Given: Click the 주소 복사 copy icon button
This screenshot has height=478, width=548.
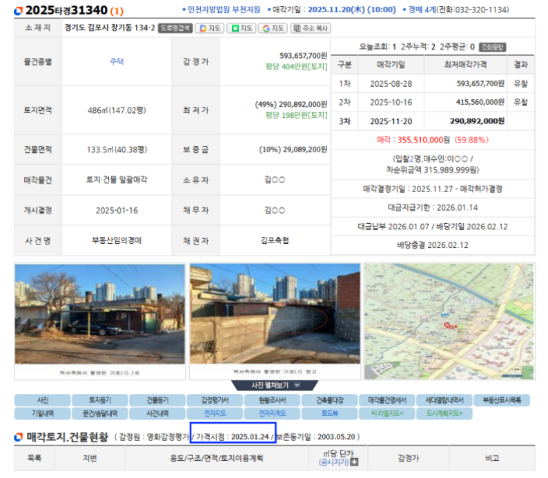Looking at the screenshot, I should pyautogui.click(x=311, y=28).
